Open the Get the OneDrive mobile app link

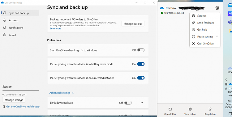point(23,107)
